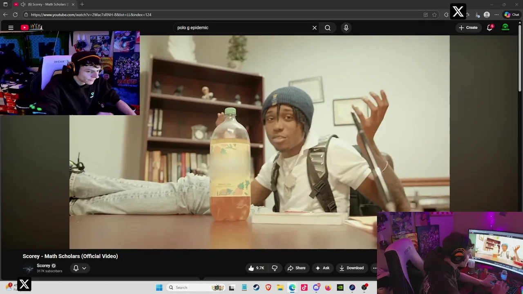Click the Windows taskbar Search box
Viewport: 523px width, 294px height.
click(x=196, y=287)
